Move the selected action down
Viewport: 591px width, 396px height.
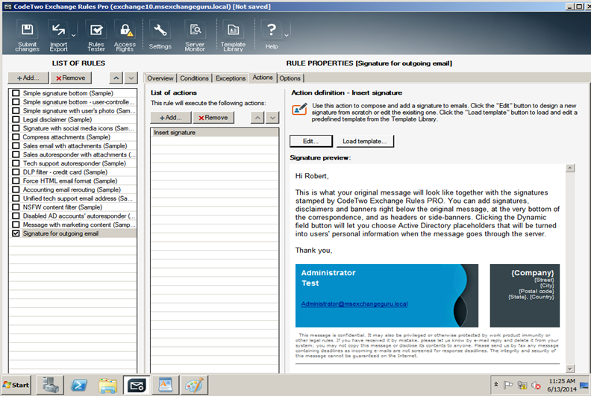coord(272,118)
